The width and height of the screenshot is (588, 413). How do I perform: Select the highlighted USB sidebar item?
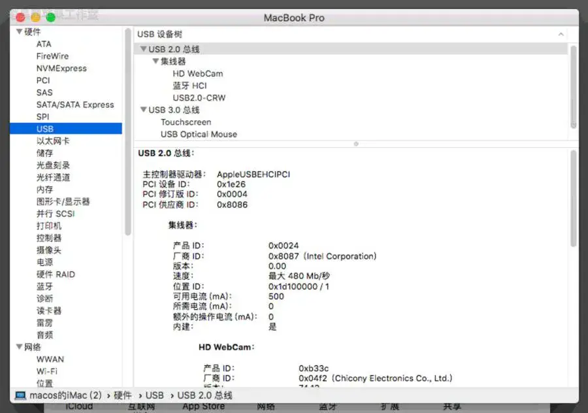click(65, 129)
